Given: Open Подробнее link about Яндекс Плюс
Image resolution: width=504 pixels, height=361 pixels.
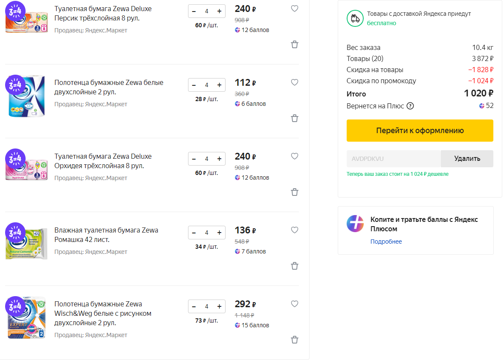Looking at the screenshot, I should pyautogui.click(x=386, y=242).
